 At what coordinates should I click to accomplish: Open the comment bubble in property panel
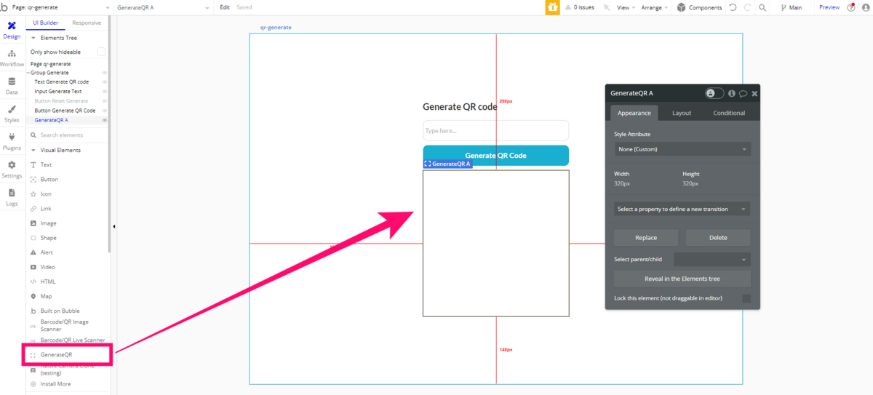click(x=743, y=93)
